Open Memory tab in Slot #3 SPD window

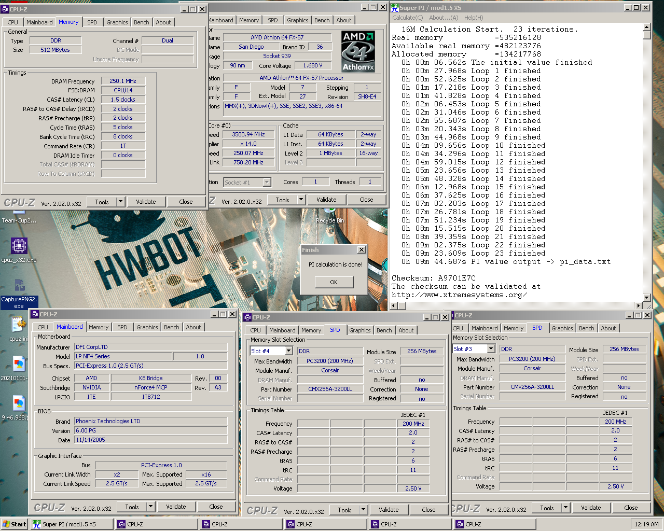513,328
